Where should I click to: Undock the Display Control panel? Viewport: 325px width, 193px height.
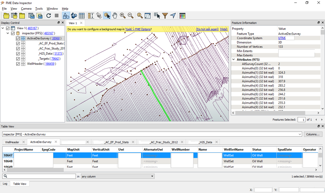tap(58, 23)
